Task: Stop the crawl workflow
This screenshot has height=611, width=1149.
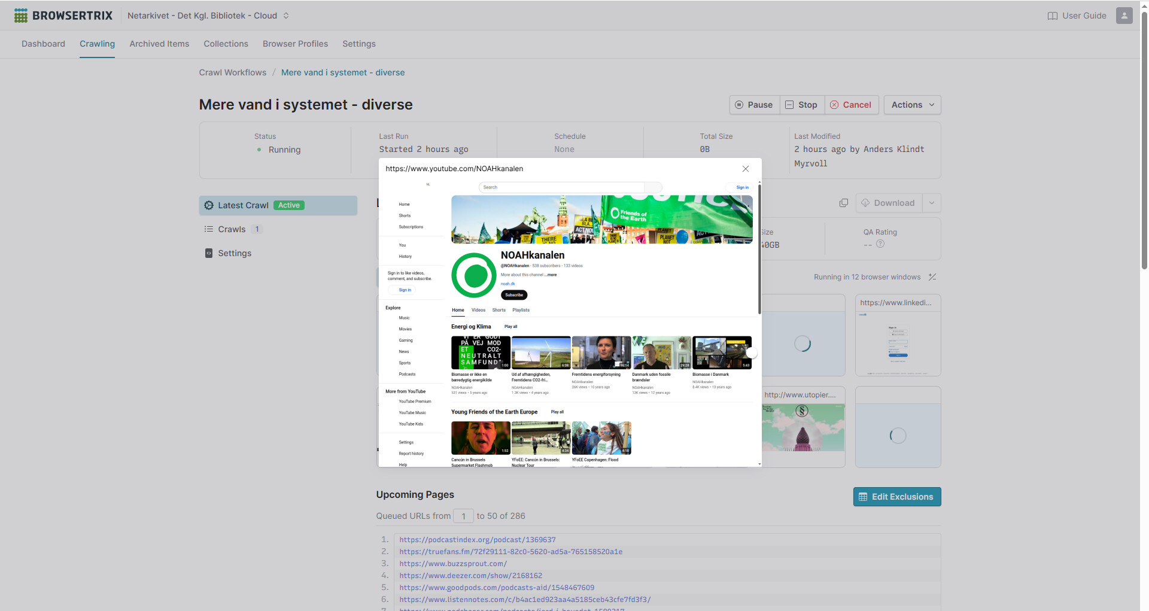Action: (x=801, y=105)
